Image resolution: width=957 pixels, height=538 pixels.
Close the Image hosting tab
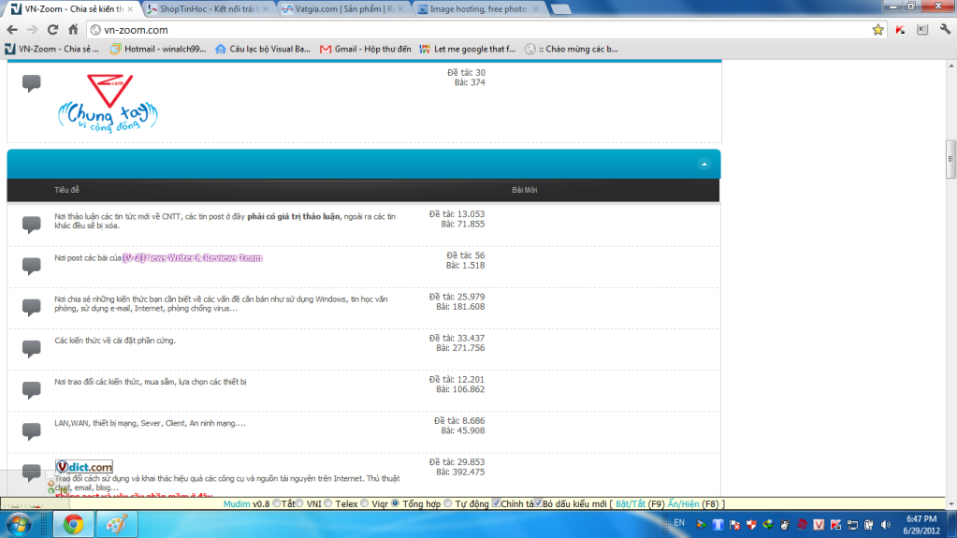(536, 9)
